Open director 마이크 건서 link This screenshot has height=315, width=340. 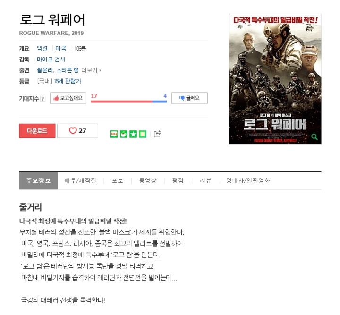[51, 59]
